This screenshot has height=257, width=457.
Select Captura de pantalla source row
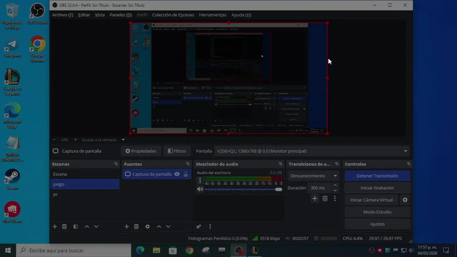(x=157, y=174)
